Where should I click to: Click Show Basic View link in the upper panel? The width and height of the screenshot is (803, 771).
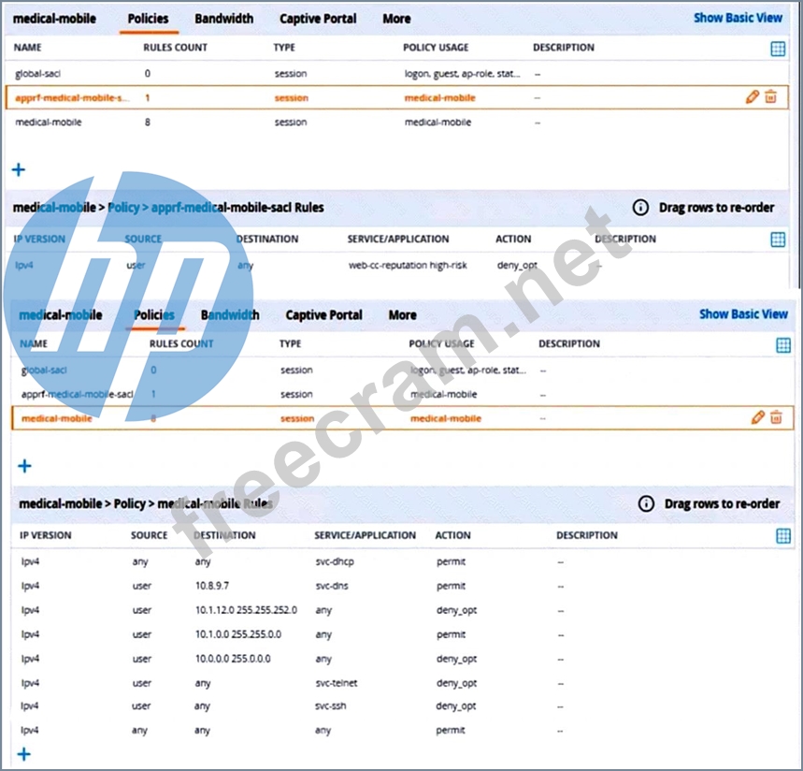(x=738, y=18)
